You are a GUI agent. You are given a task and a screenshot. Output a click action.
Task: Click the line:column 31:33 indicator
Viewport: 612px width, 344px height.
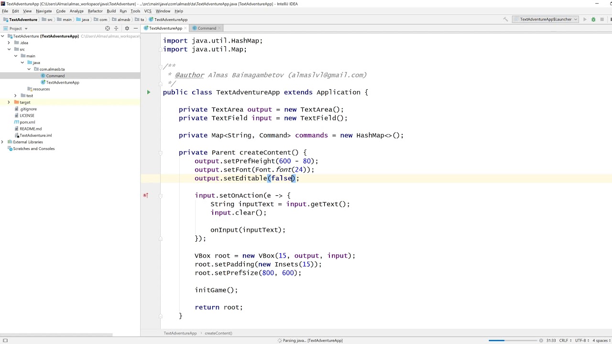tap(551, 341)
